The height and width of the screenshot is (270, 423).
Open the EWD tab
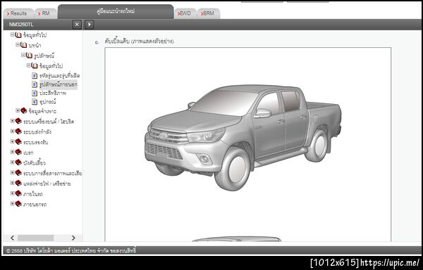tap(185, 13)
